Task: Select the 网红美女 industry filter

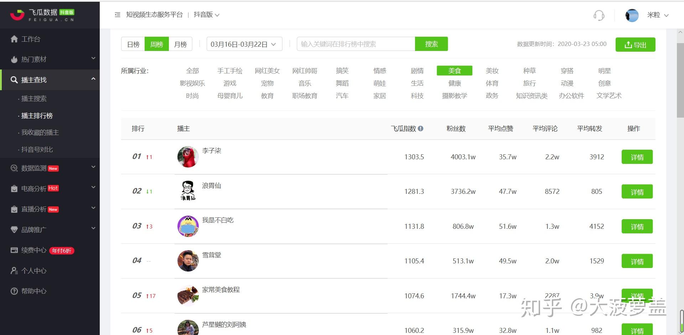Action: point(267,71)
